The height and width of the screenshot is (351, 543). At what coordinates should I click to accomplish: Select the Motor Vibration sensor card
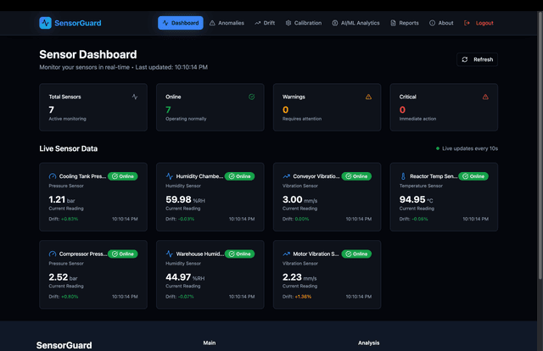click(x=327, y=274)
